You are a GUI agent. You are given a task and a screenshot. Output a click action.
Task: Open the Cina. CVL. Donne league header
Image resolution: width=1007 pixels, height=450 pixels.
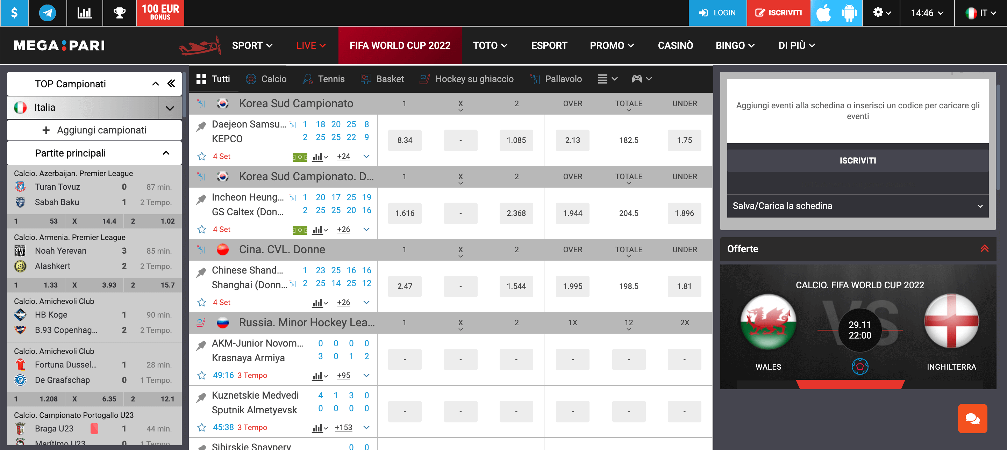(x=282, y=249)
